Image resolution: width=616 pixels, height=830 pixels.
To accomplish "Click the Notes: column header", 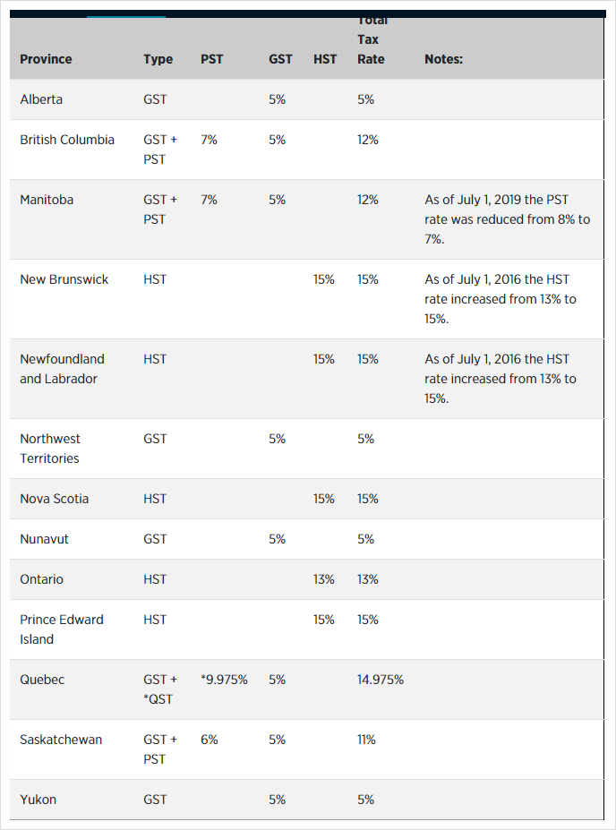I will click(443, 59).
